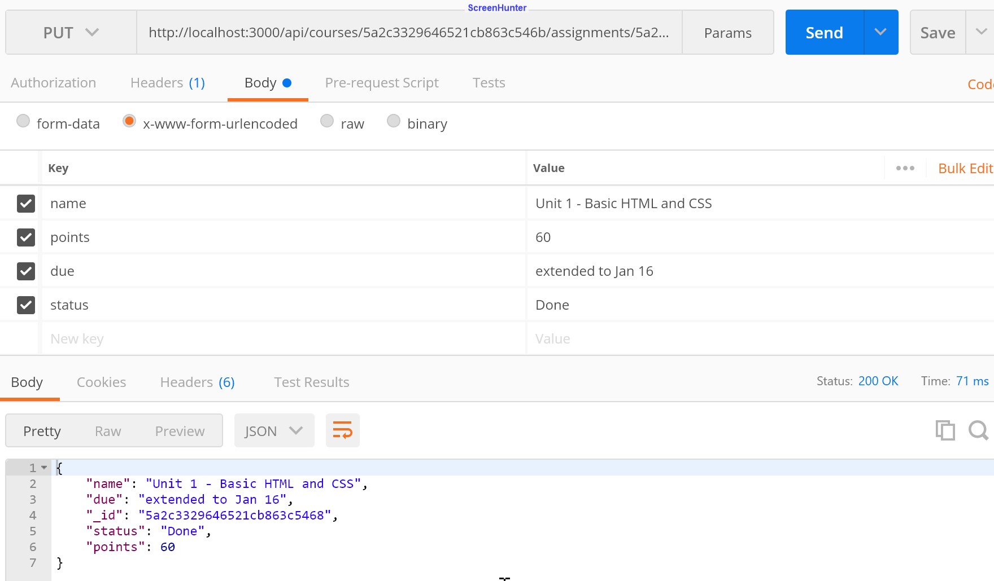Expand the Save button dropdown arrow

coord(981,32)
